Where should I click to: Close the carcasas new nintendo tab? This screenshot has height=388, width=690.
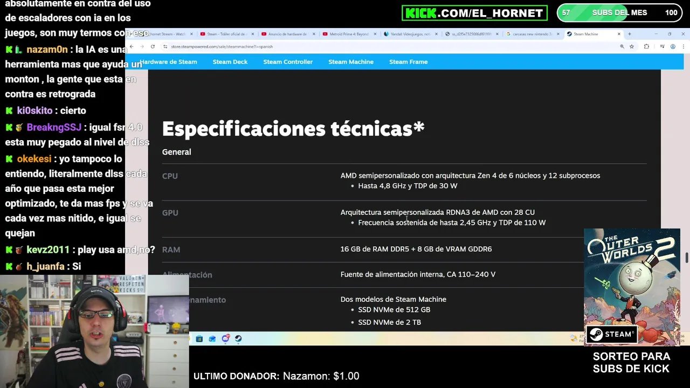tap(558, 34)
